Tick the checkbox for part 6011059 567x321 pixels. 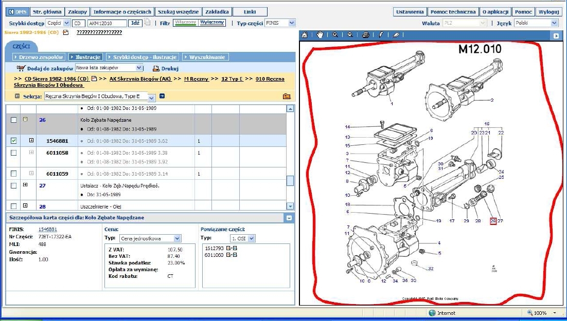(14, 174)
